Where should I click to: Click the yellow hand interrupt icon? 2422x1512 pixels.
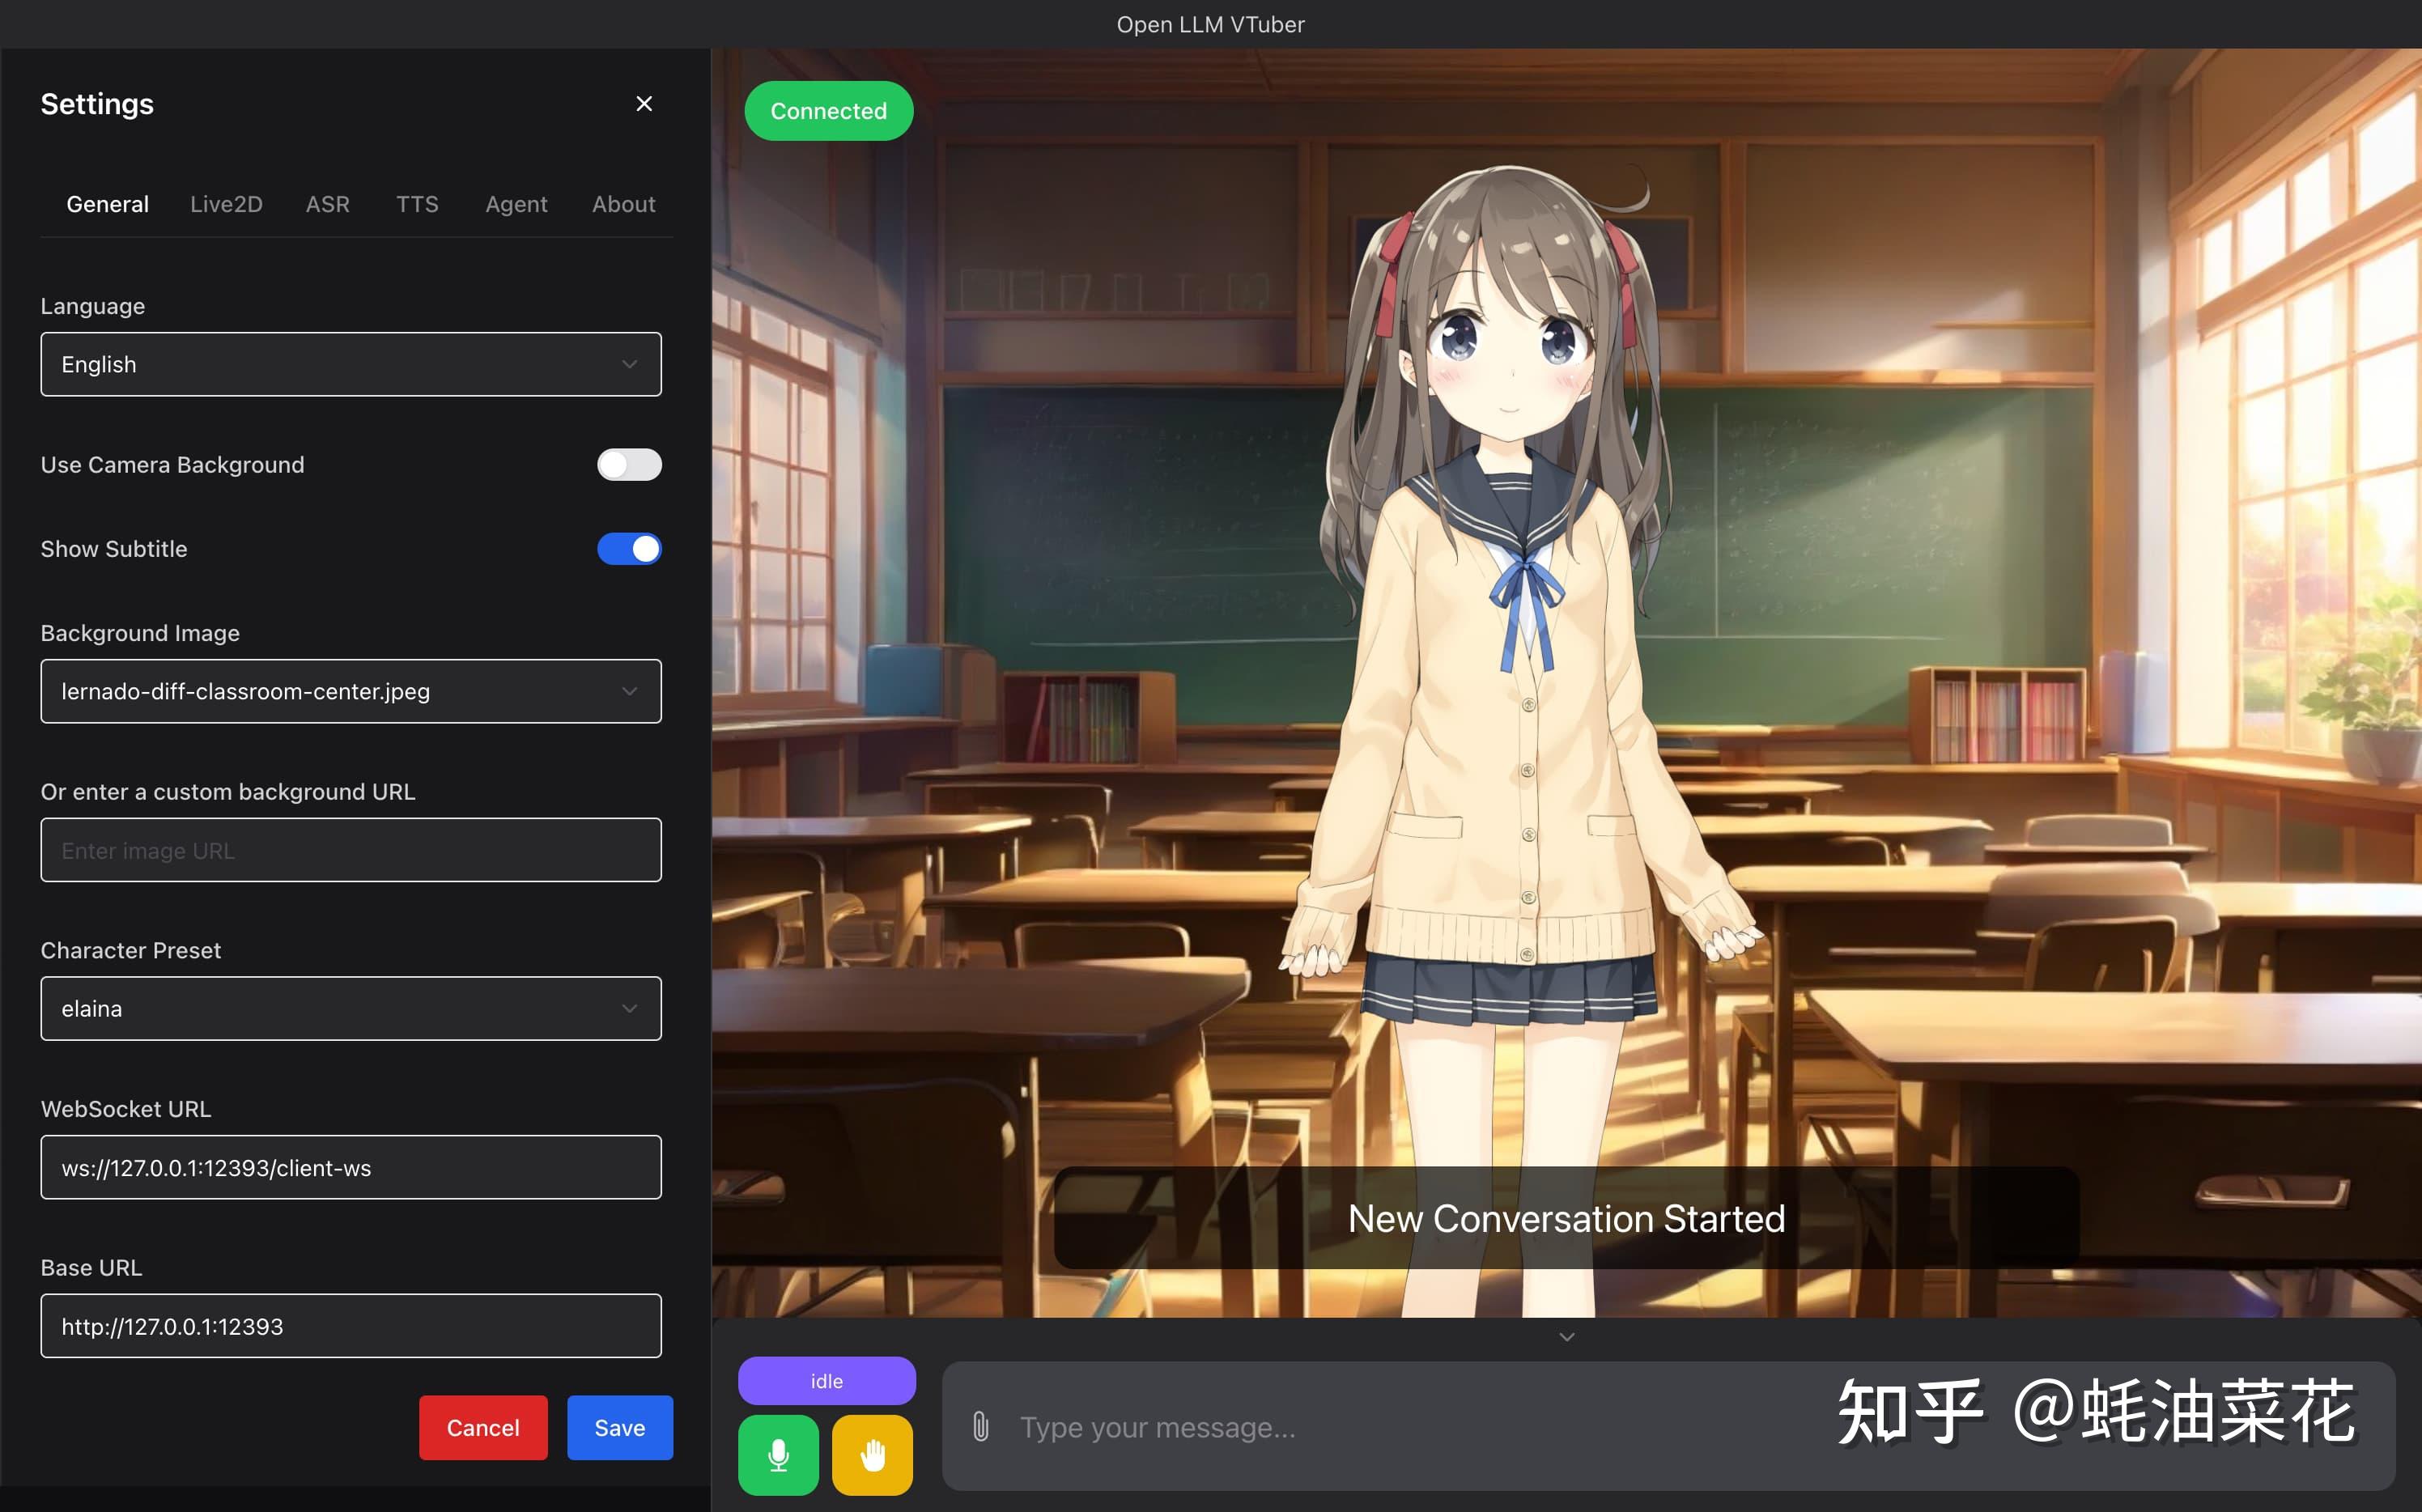pos(871,1455)
